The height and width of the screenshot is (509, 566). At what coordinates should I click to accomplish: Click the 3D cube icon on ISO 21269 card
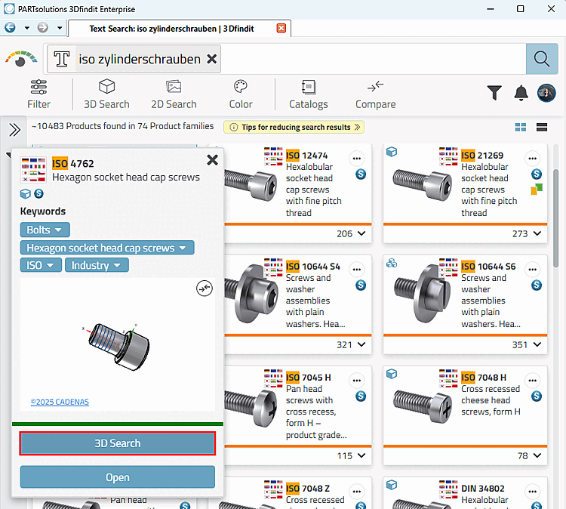[x=392, y=152]
